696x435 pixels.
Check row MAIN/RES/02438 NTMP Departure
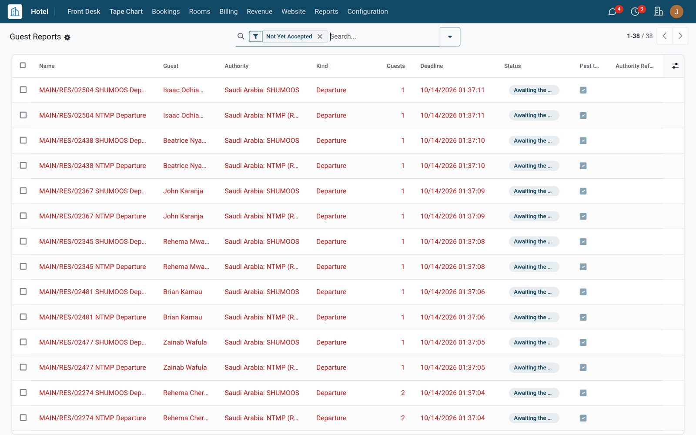[23, 166]
